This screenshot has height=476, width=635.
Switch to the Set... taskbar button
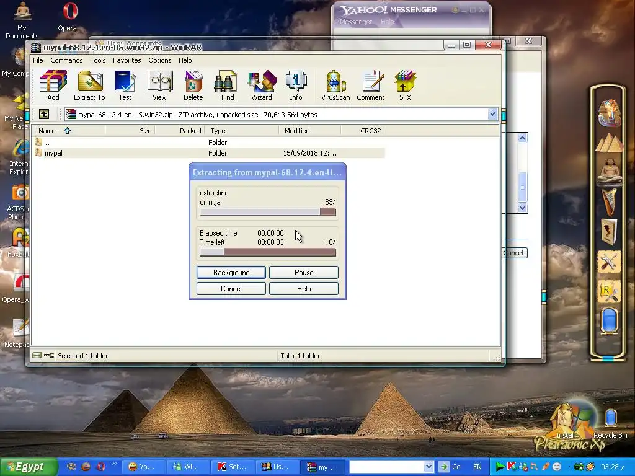coord(233,467)
